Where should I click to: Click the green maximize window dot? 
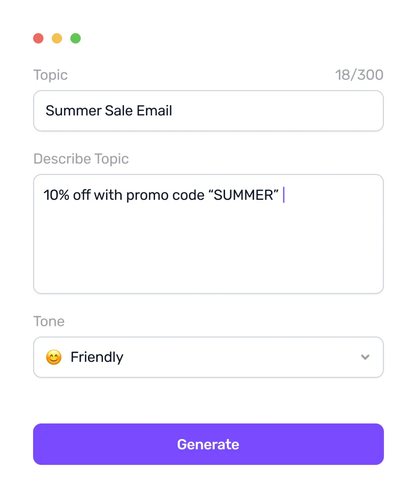click(x=76, y=38)
